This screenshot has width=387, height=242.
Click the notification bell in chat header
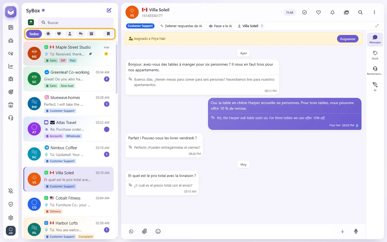tap(332, 12)
